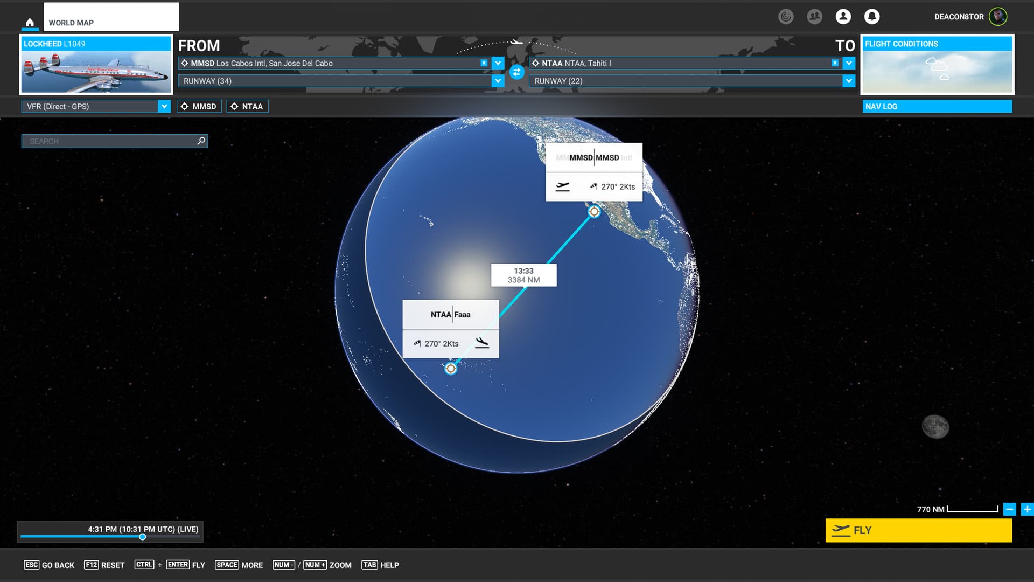Open the profile account icon
The image size is (1034, 582).
click(x=843, y=17)
